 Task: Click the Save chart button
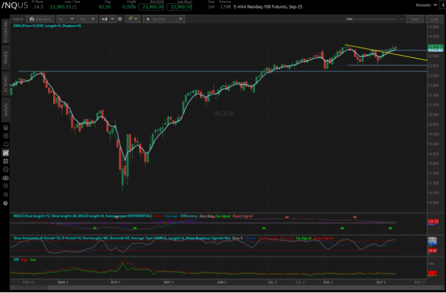tap(415, 19)
